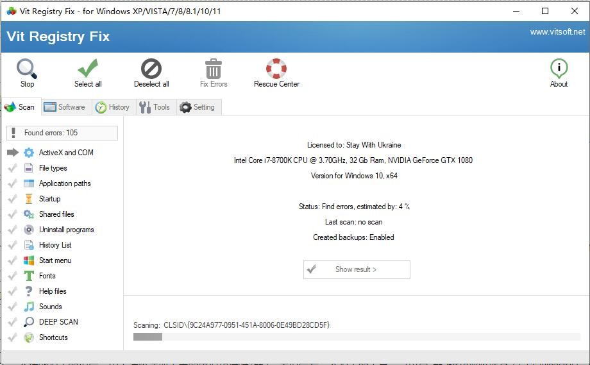Screen dimensions: 590x365
Task: Click the Show result button
Action: pos(357,269)
